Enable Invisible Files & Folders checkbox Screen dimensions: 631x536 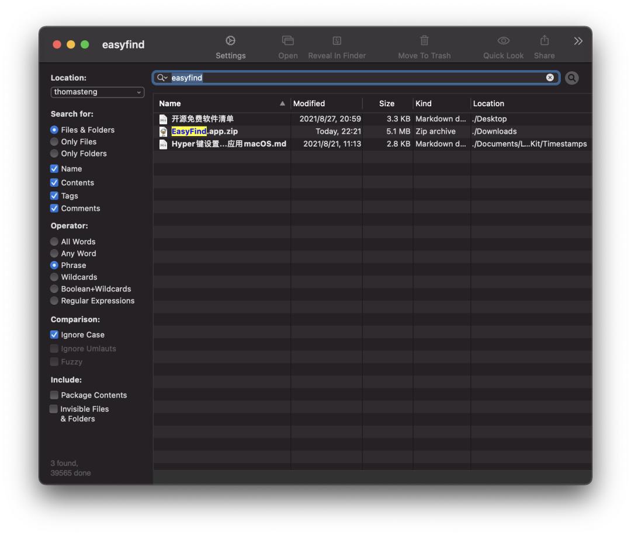(x=54, y=409)
